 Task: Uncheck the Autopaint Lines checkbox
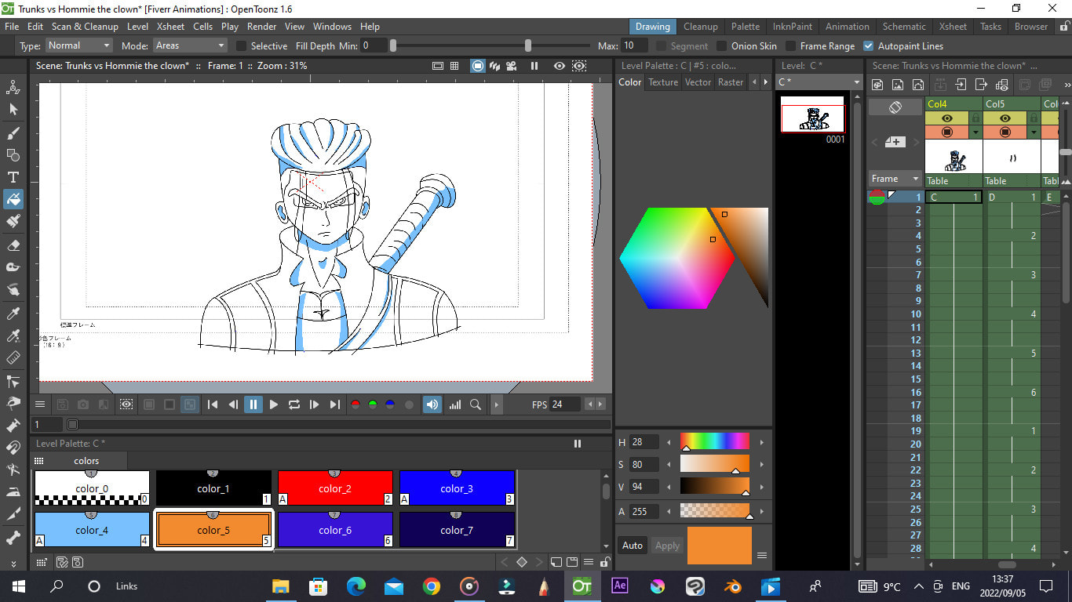pos(869,46)
